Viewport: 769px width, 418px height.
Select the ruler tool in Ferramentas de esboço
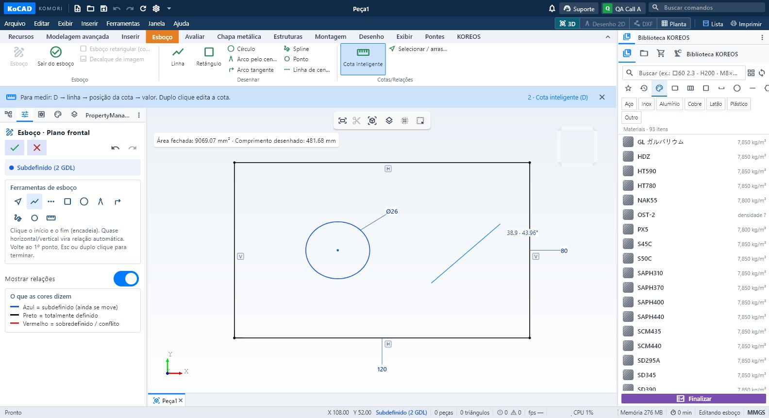tap(51, 218)
